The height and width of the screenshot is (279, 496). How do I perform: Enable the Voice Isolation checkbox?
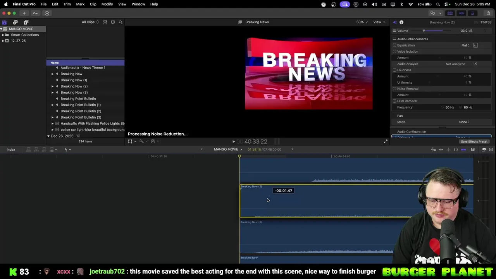pyautogui.click(x=394, y=52)
